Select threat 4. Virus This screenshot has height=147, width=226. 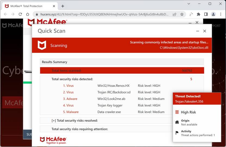(x=68, y=105)
